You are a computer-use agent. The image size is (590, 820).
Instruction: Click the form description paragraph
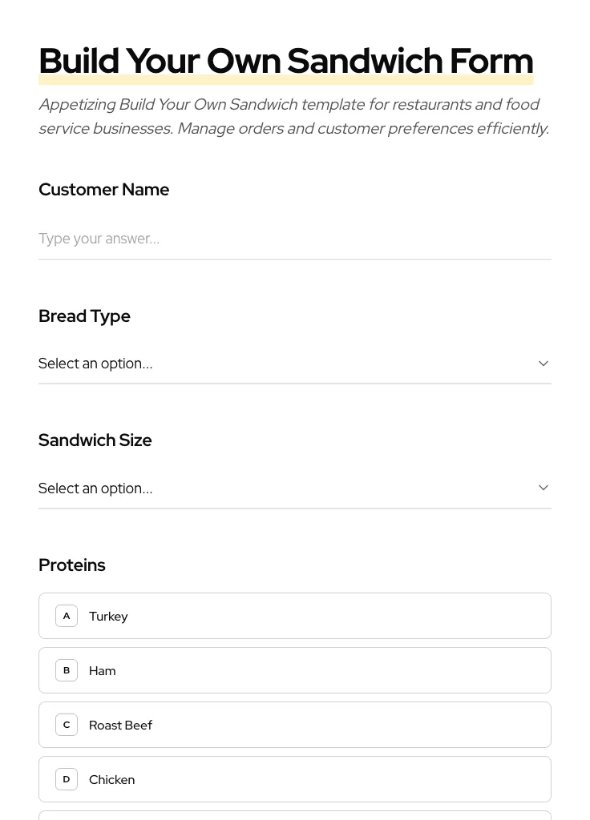click(293, 116)
